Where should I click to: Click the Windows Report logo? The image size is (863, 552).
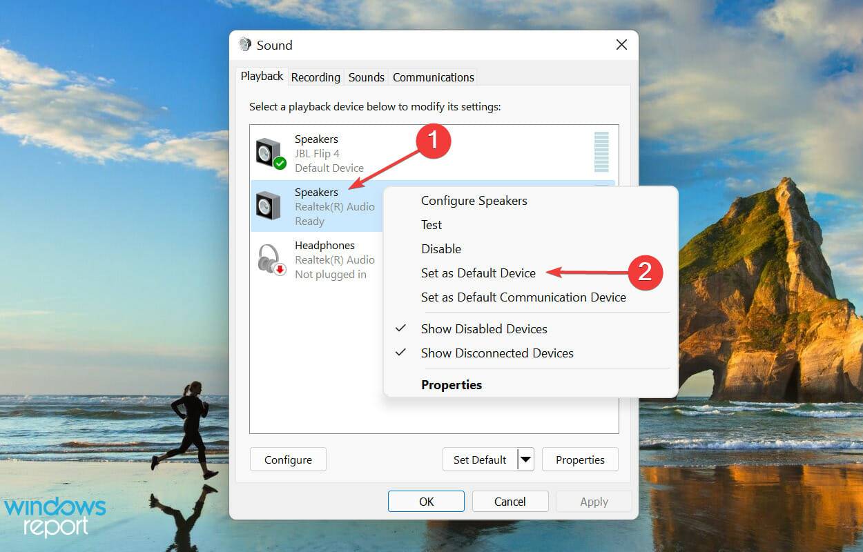tap(54, 516)
